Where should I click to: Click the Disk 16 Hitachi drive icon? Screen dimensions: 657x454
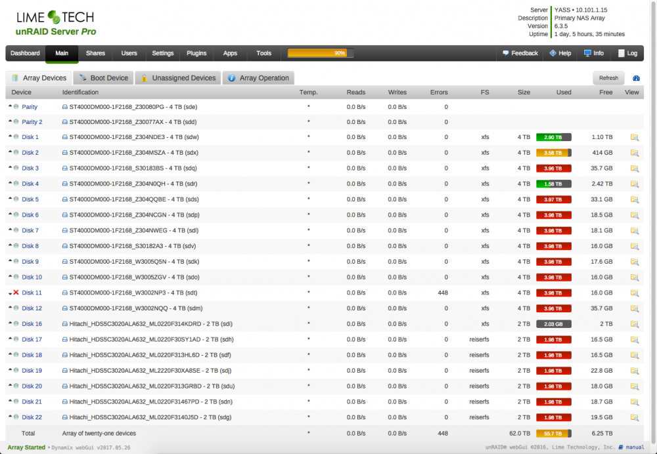pos(65,324)
